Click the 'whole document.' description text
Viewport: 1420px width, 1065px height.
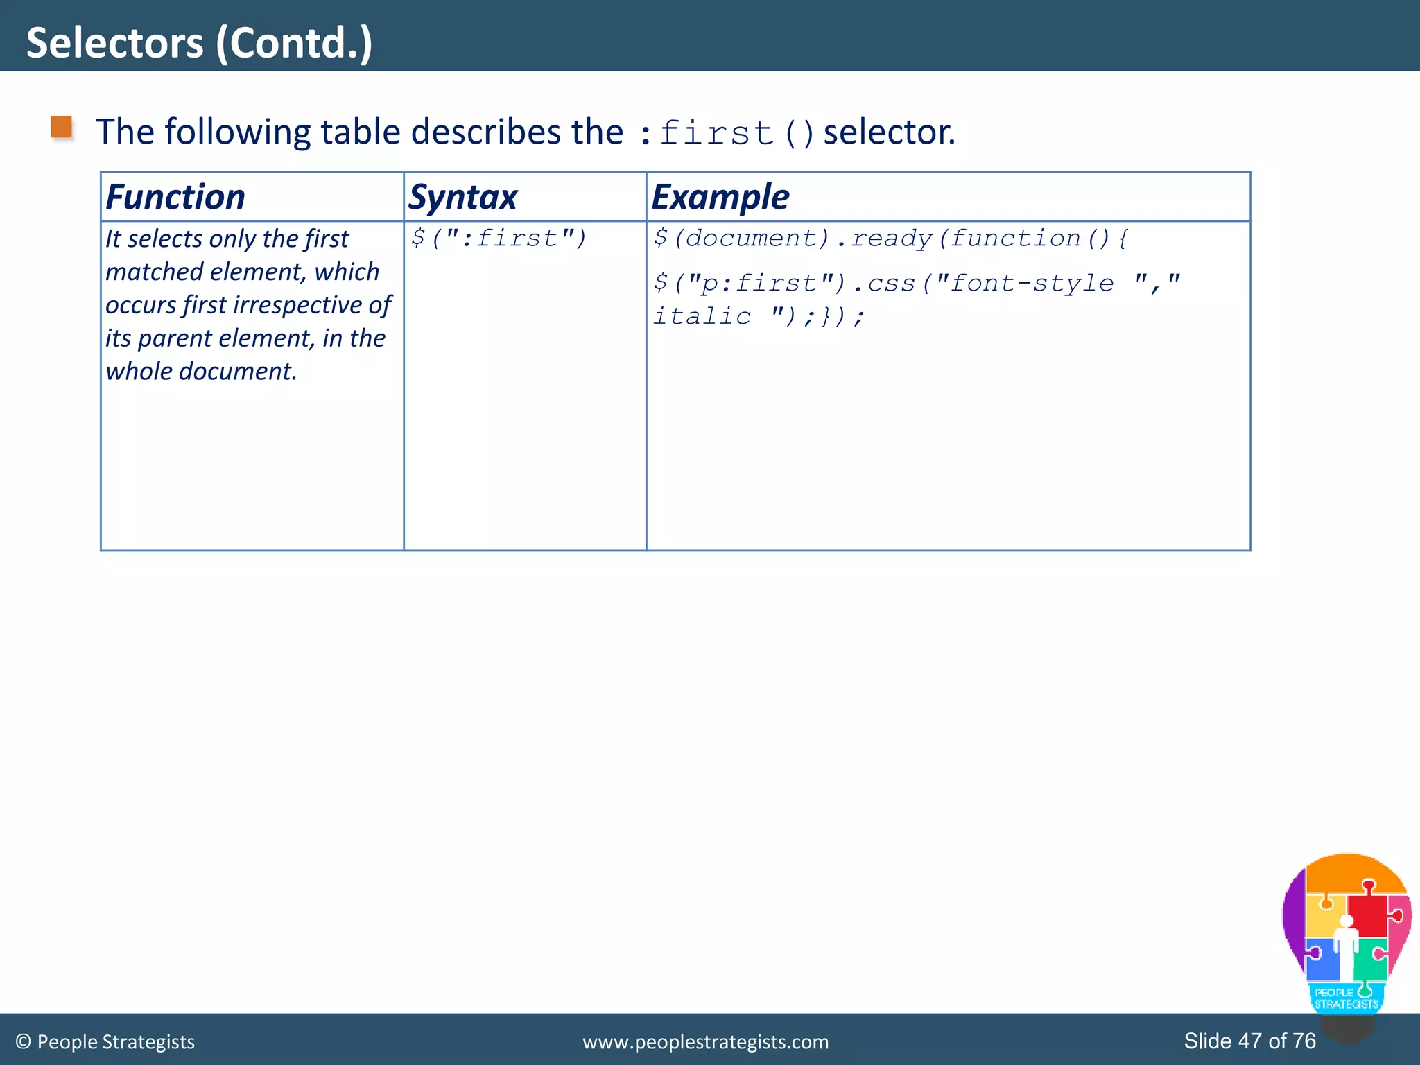pyautogui.click(x=201, y=372)
